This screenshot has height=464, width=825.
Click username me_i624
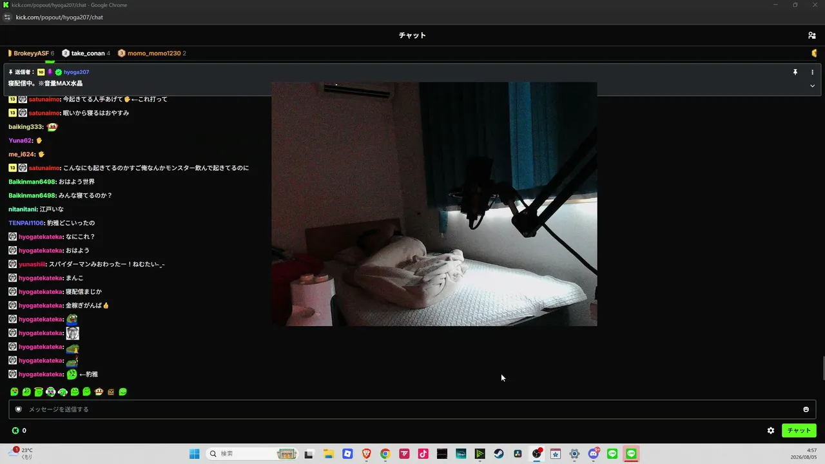coord(21,155)
